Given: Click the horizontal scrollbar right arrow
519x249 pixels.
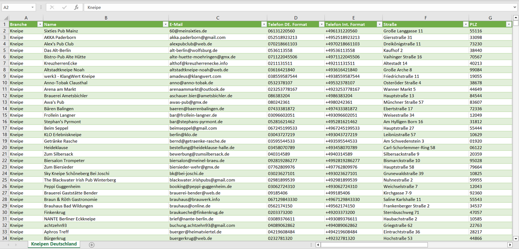Looking at the screenshot, I should tap(509, 245).
